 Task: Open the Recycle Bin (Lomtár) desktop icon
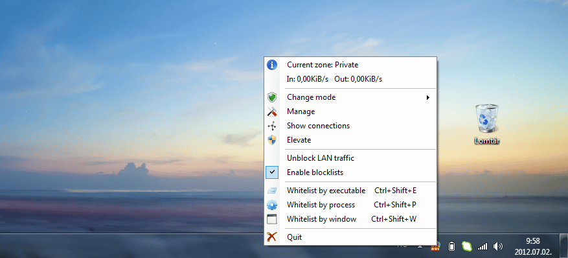click(x=487, y=124)
